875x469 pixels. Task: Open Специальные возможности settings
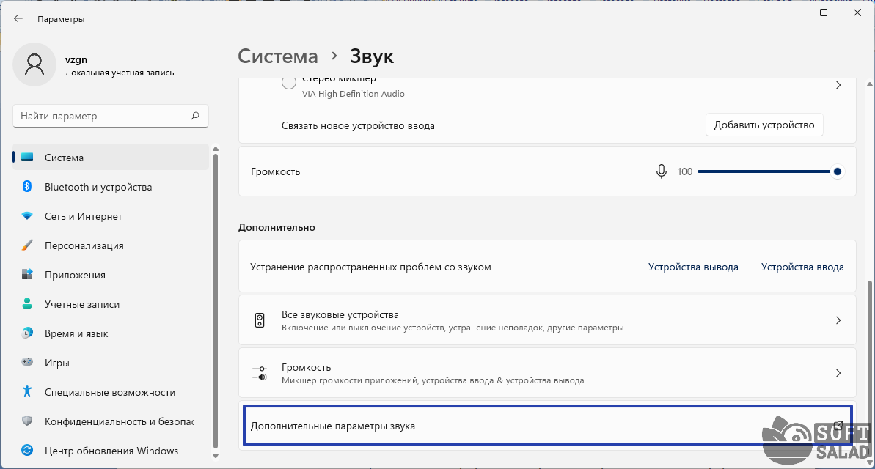[111, 392]
